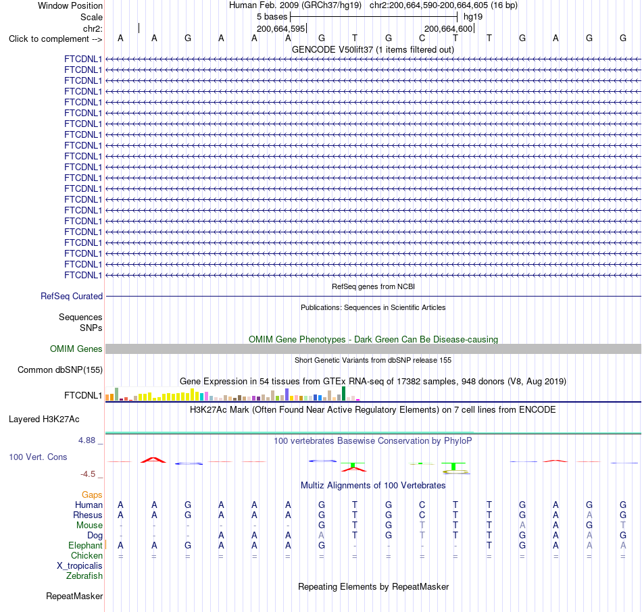Select the 'Dog' alignment row label
The width and height of the screenshot is (642, 612).
coord(95,536)
